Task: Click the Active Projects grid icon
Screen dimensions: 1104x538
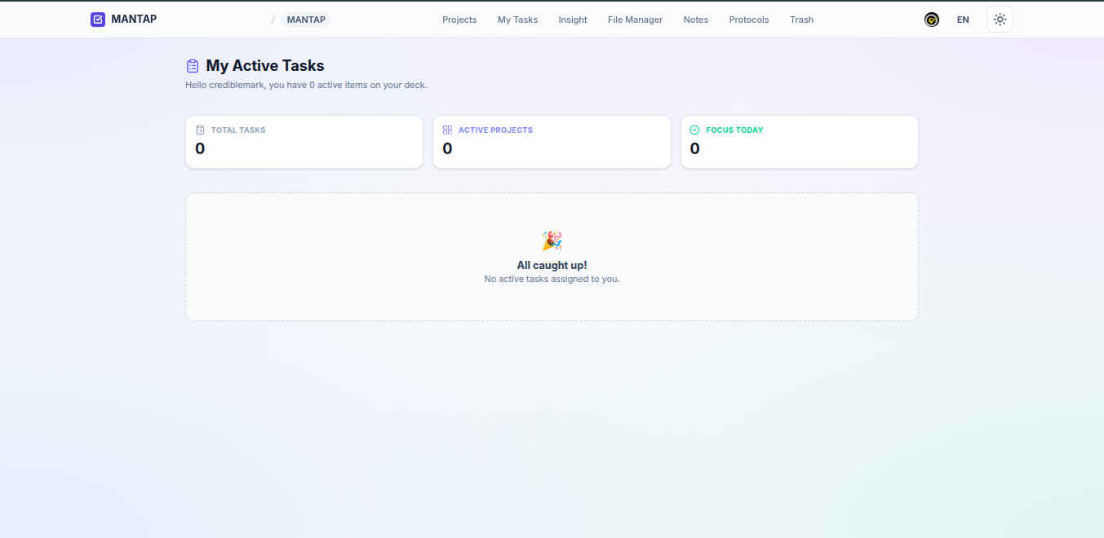Action: 447,130
